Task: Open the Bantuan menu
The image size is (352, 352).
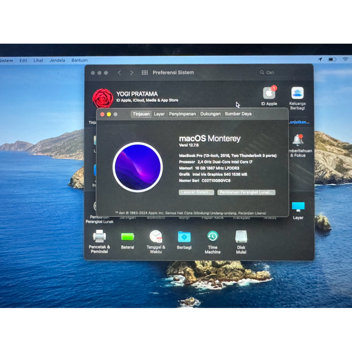Action: [79, 60]
